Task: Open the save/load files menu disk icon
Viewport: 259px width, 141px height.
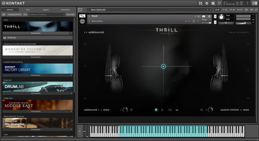Action: pos(201,3)
